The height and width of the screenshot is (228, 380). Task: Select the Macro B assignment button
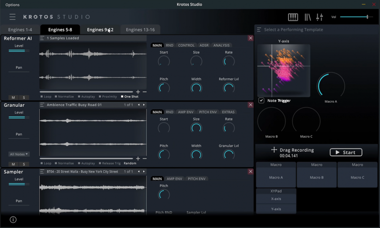point(317,177)
